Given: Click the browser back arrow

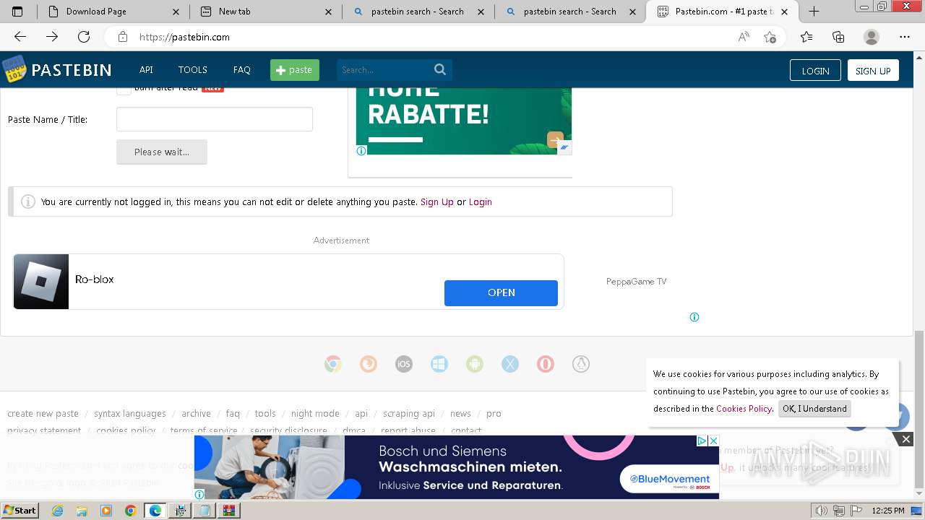Looking at the screenshot, I should [x=20, y=37].
